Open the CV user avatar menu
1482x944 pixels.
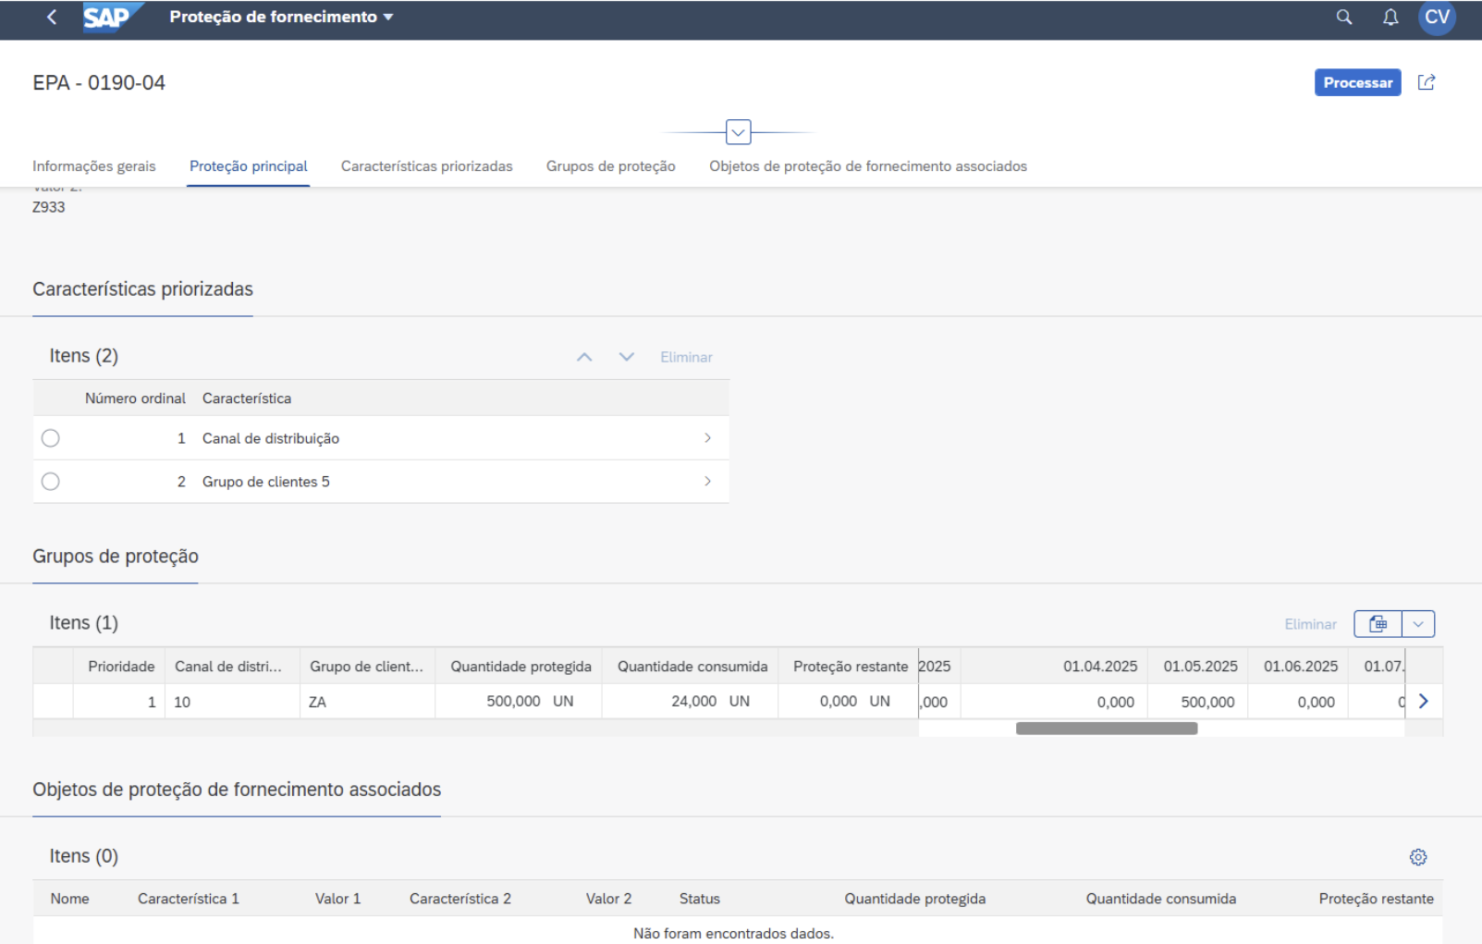1437,18
